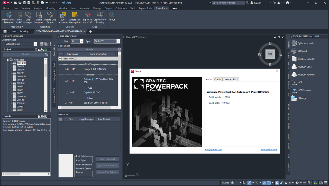Open file via quick access toolbar
The image size is (329, 186).
(20, 3)
